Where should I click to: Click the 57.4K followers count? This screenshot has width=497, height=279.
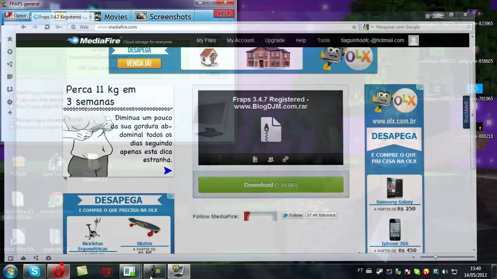coord(321,215)
